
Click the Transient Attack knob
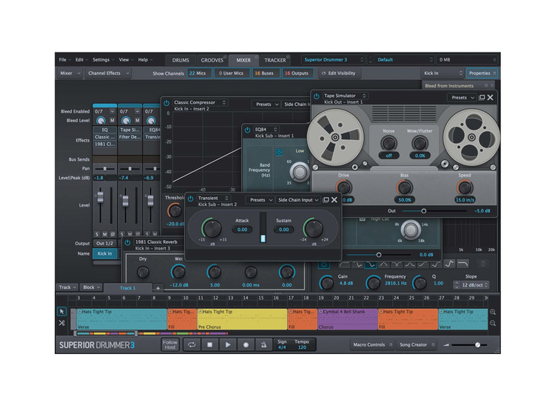click(x=212, y=228)
